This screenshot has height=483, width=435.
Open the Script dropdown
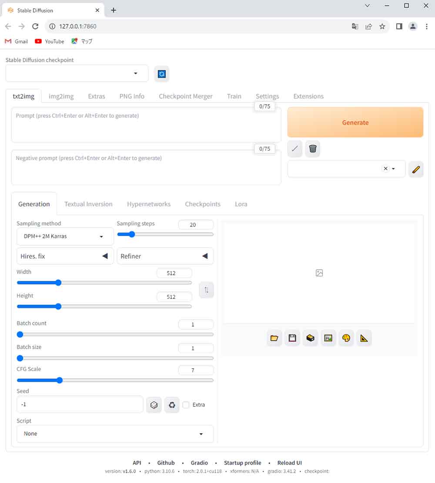click(115, 434)
